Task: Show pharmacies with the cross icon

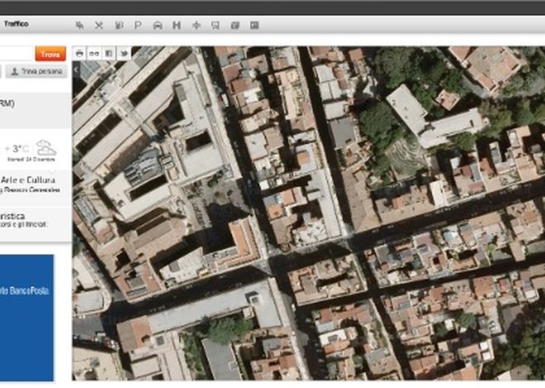Action: (x=197, y=26)
